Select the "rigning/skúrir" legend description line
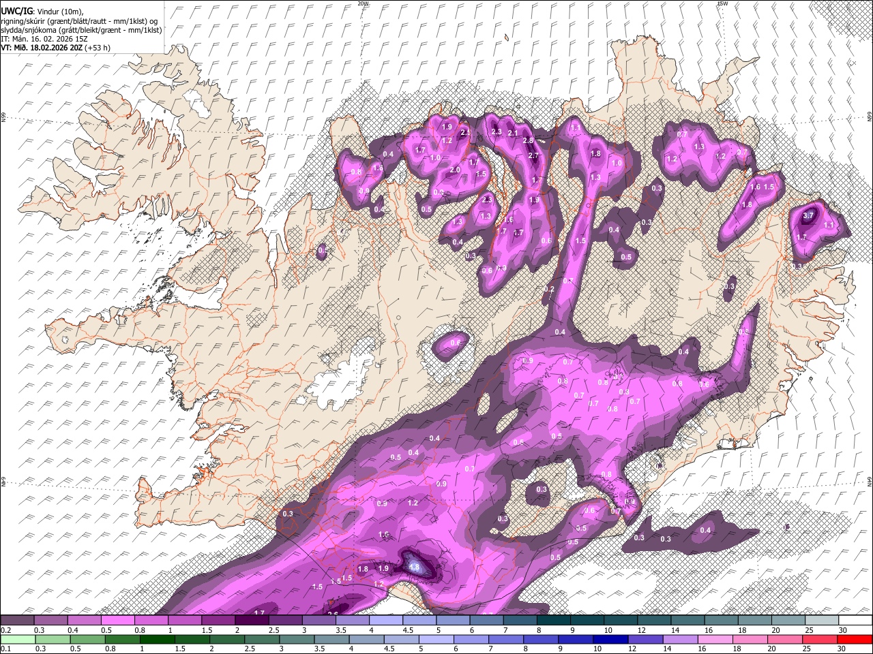The image size is (873, 654). [x=80, y=20]
